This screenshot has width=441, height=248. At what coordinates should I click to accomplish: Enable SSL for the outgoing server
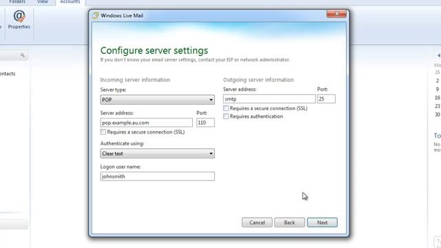coord(226,108)
